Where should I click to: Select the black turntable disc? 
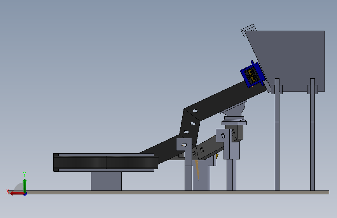[106, 163]
